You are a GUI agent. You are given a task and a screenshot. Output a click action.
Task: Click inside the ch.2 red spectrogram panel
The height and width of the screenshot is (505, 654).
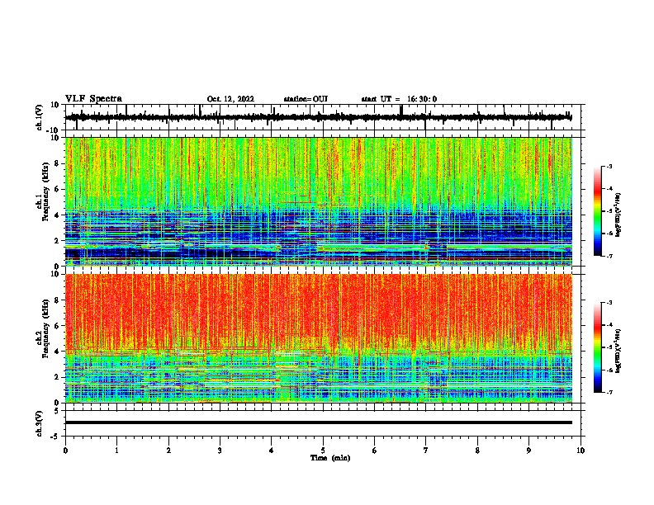[319, 338]
